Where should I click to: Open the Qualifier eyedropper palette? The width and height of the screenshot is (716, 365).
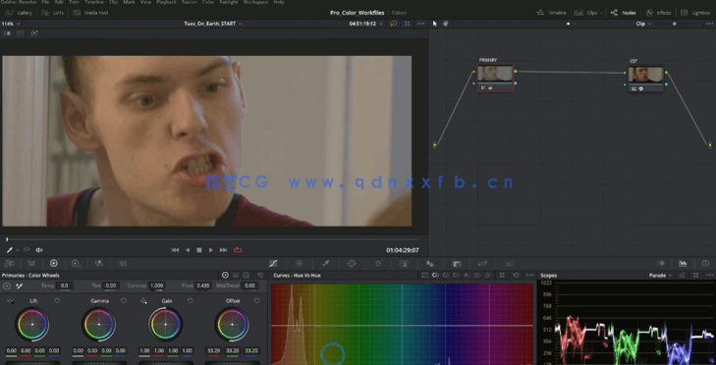pyautogui.click(x=325, y=263)
